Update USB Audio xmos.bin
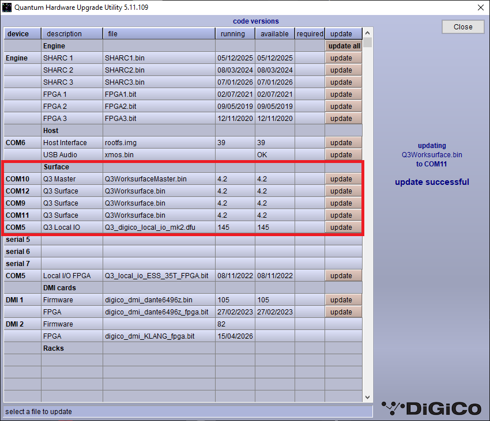Screen dimensions: 490x421 [x=344, y=155]
